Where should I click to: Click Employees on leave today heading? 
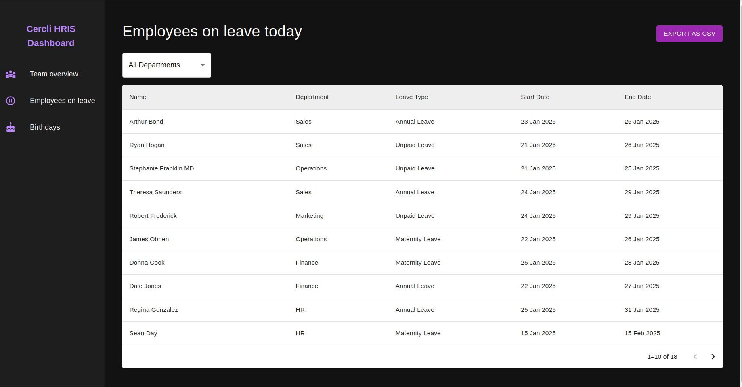212,32
